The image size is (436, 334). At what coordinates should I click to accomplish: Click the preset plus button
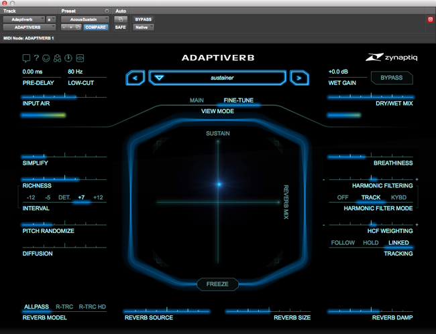point(71,27)
